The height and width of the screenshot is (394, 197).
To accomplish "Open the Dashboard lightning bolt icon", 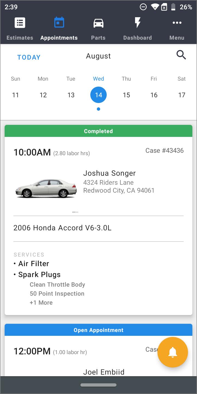I will [x=138, y=23].
